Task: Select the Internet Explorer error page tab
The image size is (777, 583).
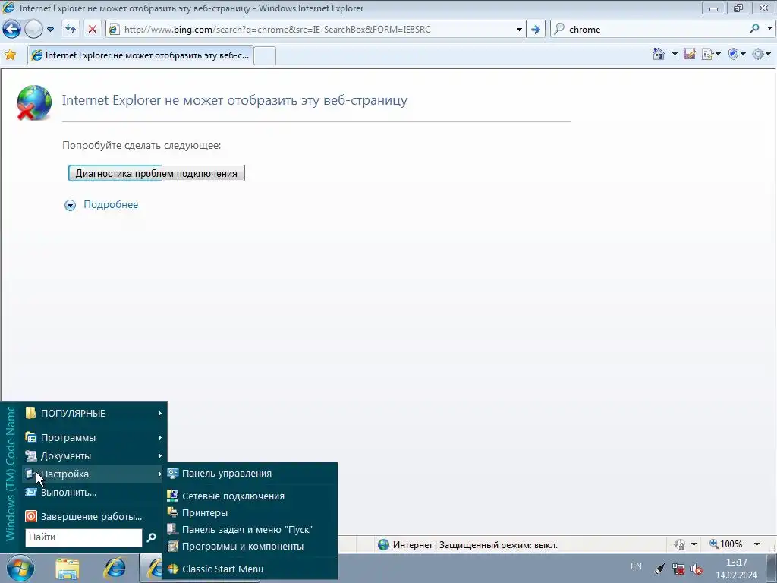Action: click(140, 55)
